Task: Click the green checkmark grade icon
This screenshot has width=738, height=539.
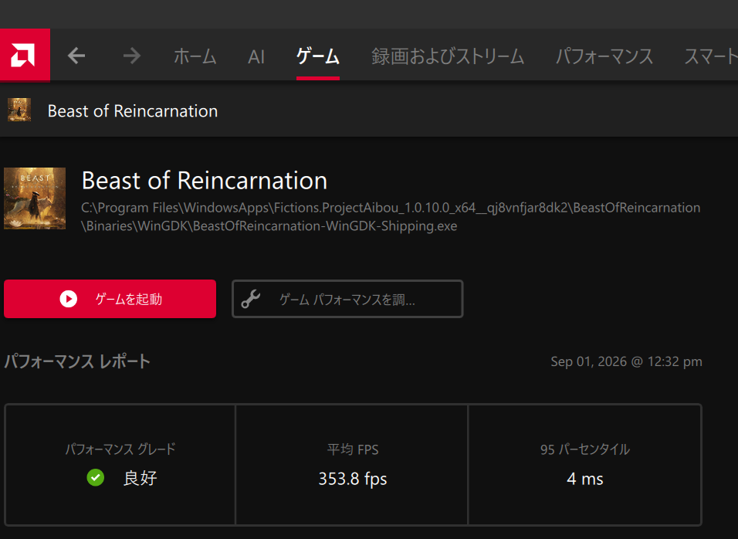Action: click(96, 477)
